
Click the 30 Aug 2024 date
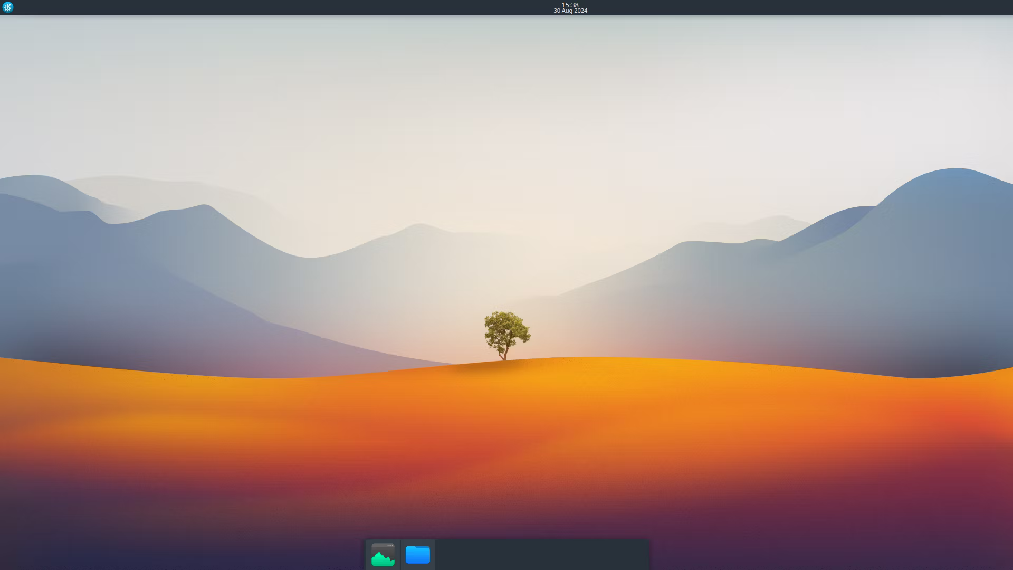pos(570,11)
